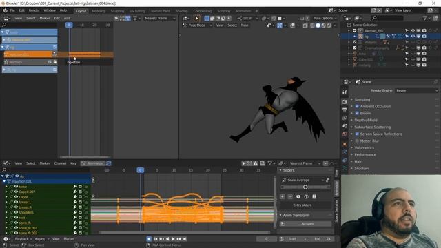
Task: Open the Local transform orientation dropdown
Action: coord(247,19)
